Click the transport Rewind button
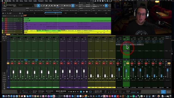Viewport: 174px width, 98px height. tap(71, 92)
